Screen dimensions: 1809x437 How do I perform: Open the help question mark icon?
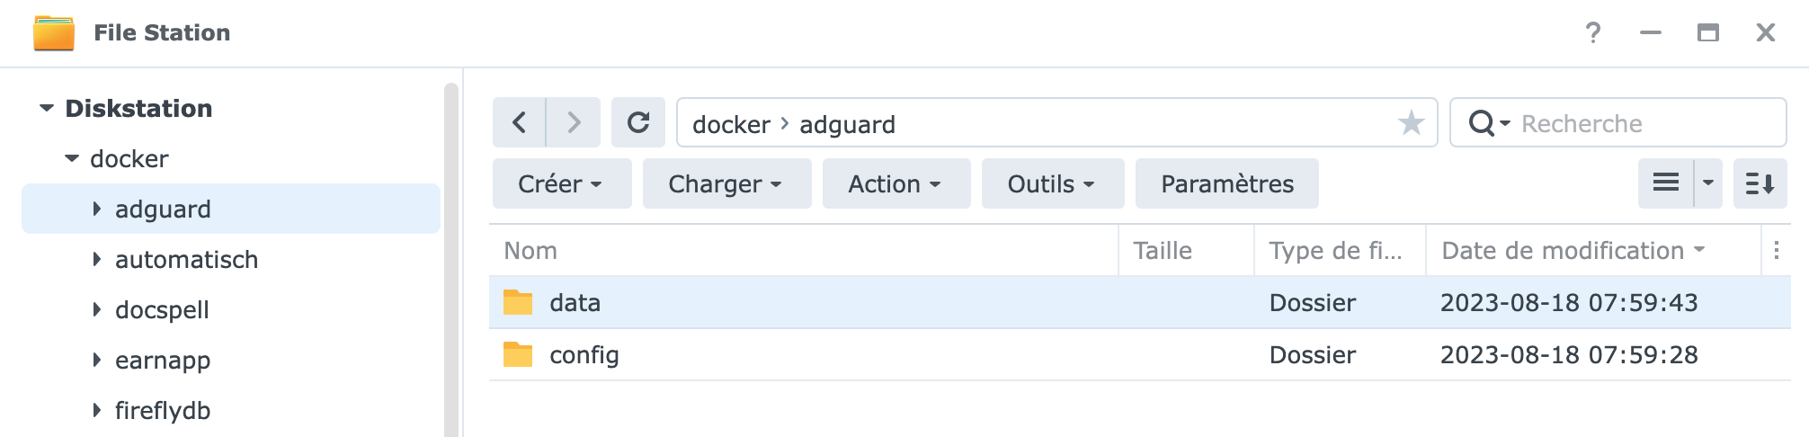tap(1592, 32)
